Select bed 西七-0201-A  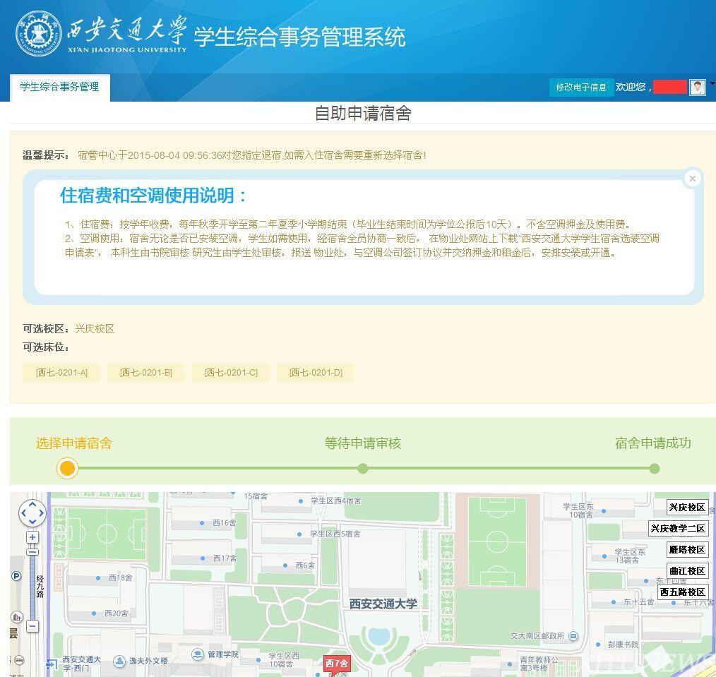61,373
